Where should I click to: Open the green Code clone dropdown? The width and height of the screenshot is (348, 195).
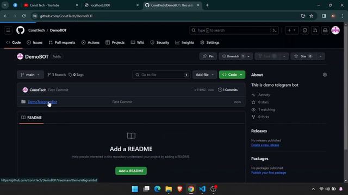pos(232,75)
